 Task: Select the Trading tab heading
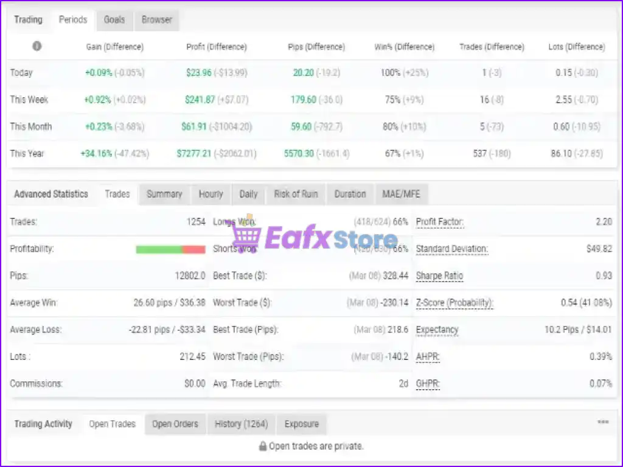point(28,20)
